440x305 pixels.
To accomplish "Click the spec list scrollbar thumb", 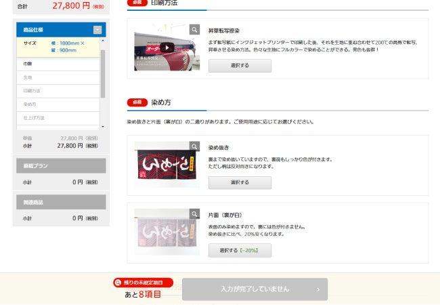I will pos(103,74).
